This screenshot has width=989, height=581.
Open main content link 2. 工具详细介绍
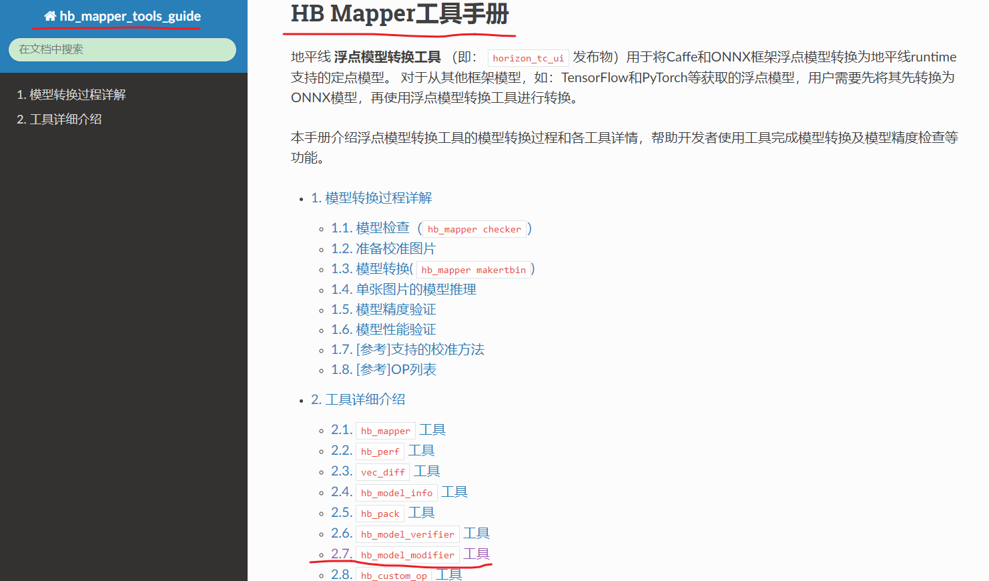(358, 400)
